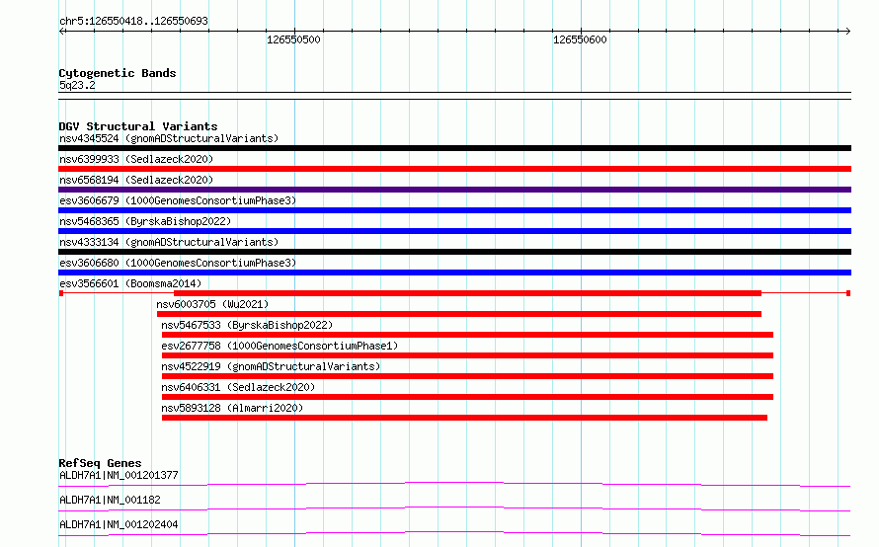This screenshot has width=879, height=547.
Task: Click esv3606679 (1000GenomesConsortiumPhase3) label
Action: pos(178,200)
